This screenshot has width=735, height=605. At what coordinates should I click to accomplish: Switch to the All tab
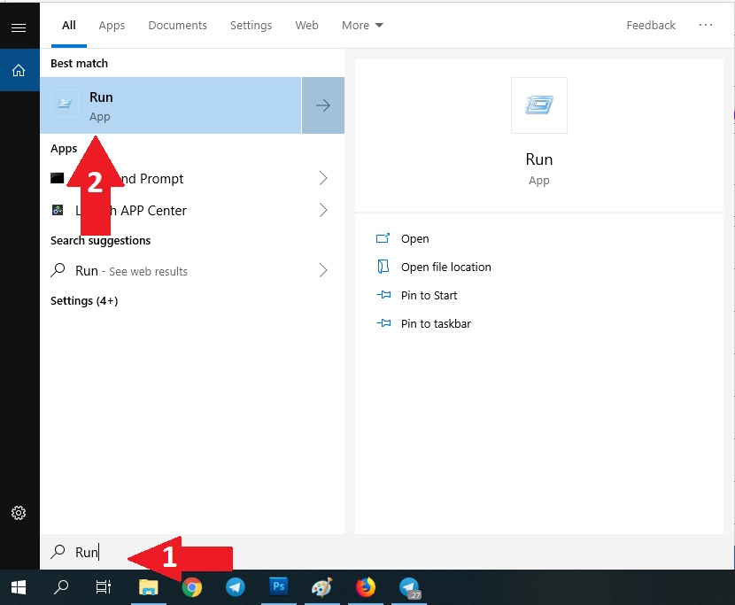[x=69, y=26]
